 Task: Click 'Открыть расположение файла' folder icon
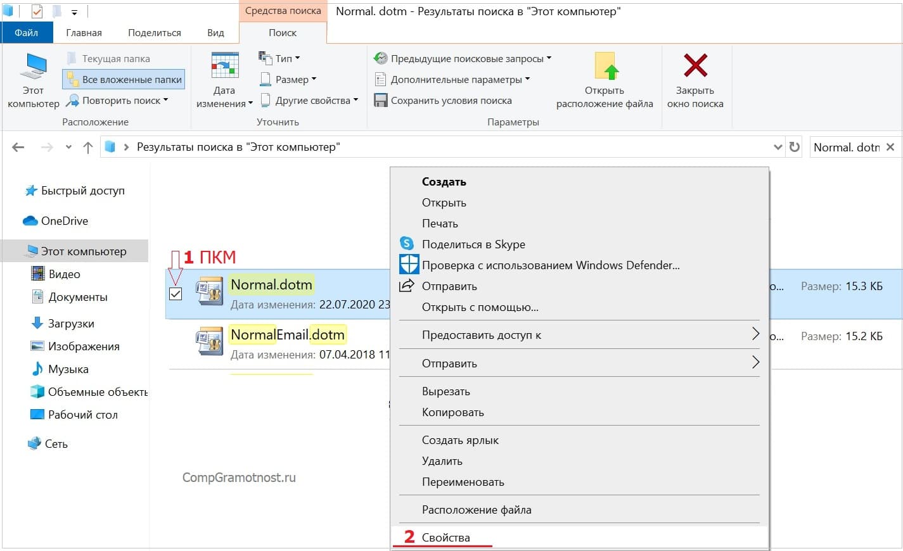[x=605, y=66]
